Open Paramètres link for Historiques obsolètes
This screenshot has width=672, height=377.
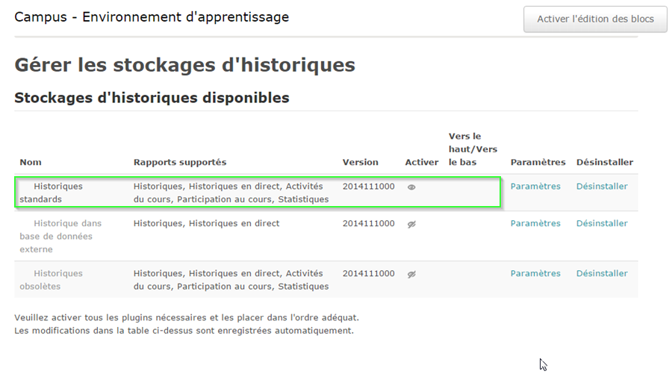(535, 273)
